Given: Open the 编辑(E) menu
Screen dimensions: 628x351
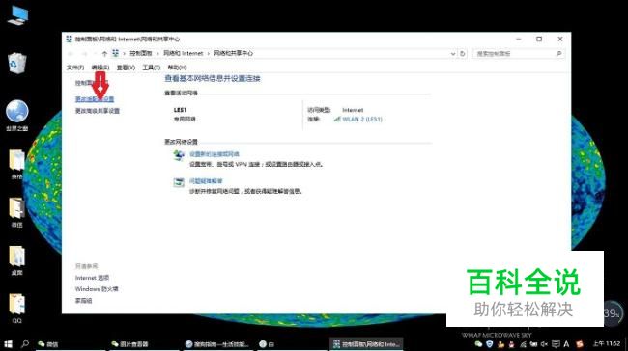Looking at the screenshot, I should coord(100,67).
